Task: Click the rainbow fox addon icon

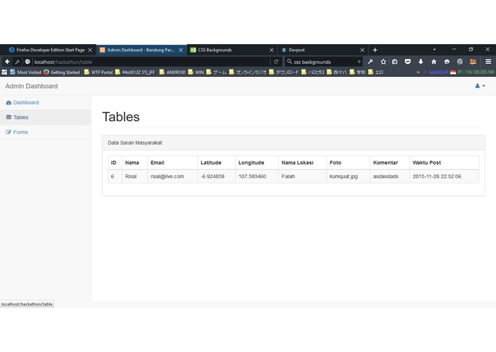Action: click(x=473, y=61)
